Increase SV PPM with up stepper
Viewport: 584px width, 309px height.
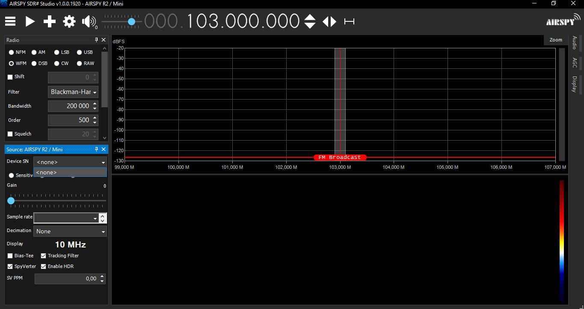[x=102, y=276]
